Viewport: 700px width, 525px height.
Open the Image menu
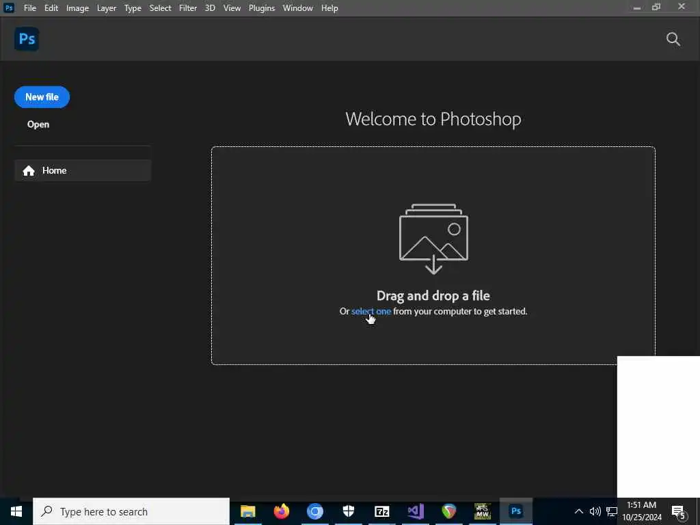pyautogui.click(x=78, y=8)
